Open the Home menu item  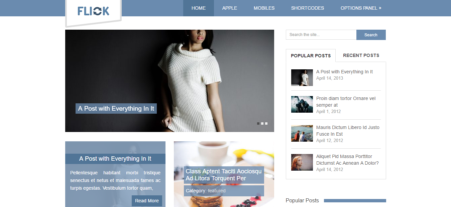pyautogui.click(x=198, y=8)
